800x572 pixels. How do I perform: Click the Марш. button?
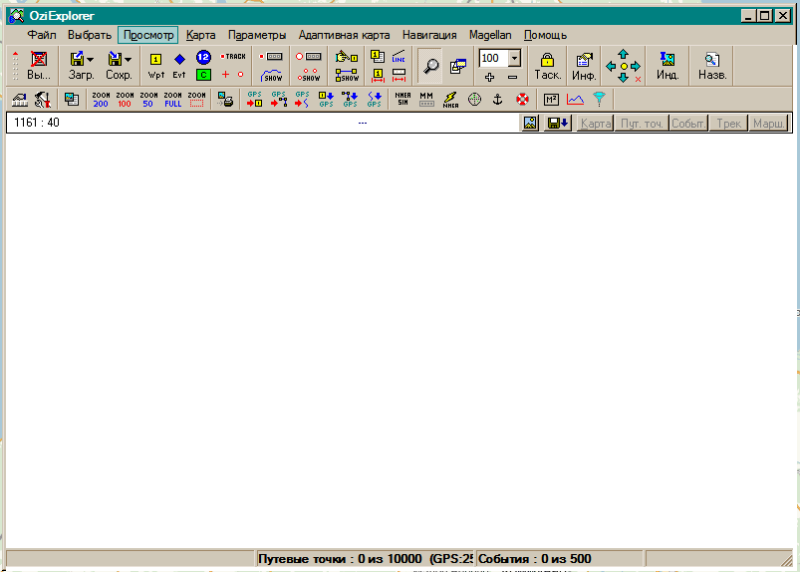pyautogui.click(x=768, y=123)
